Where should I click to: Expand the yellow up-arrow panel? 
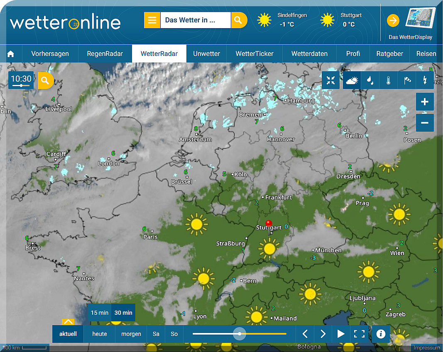click(x=68, y=322)
